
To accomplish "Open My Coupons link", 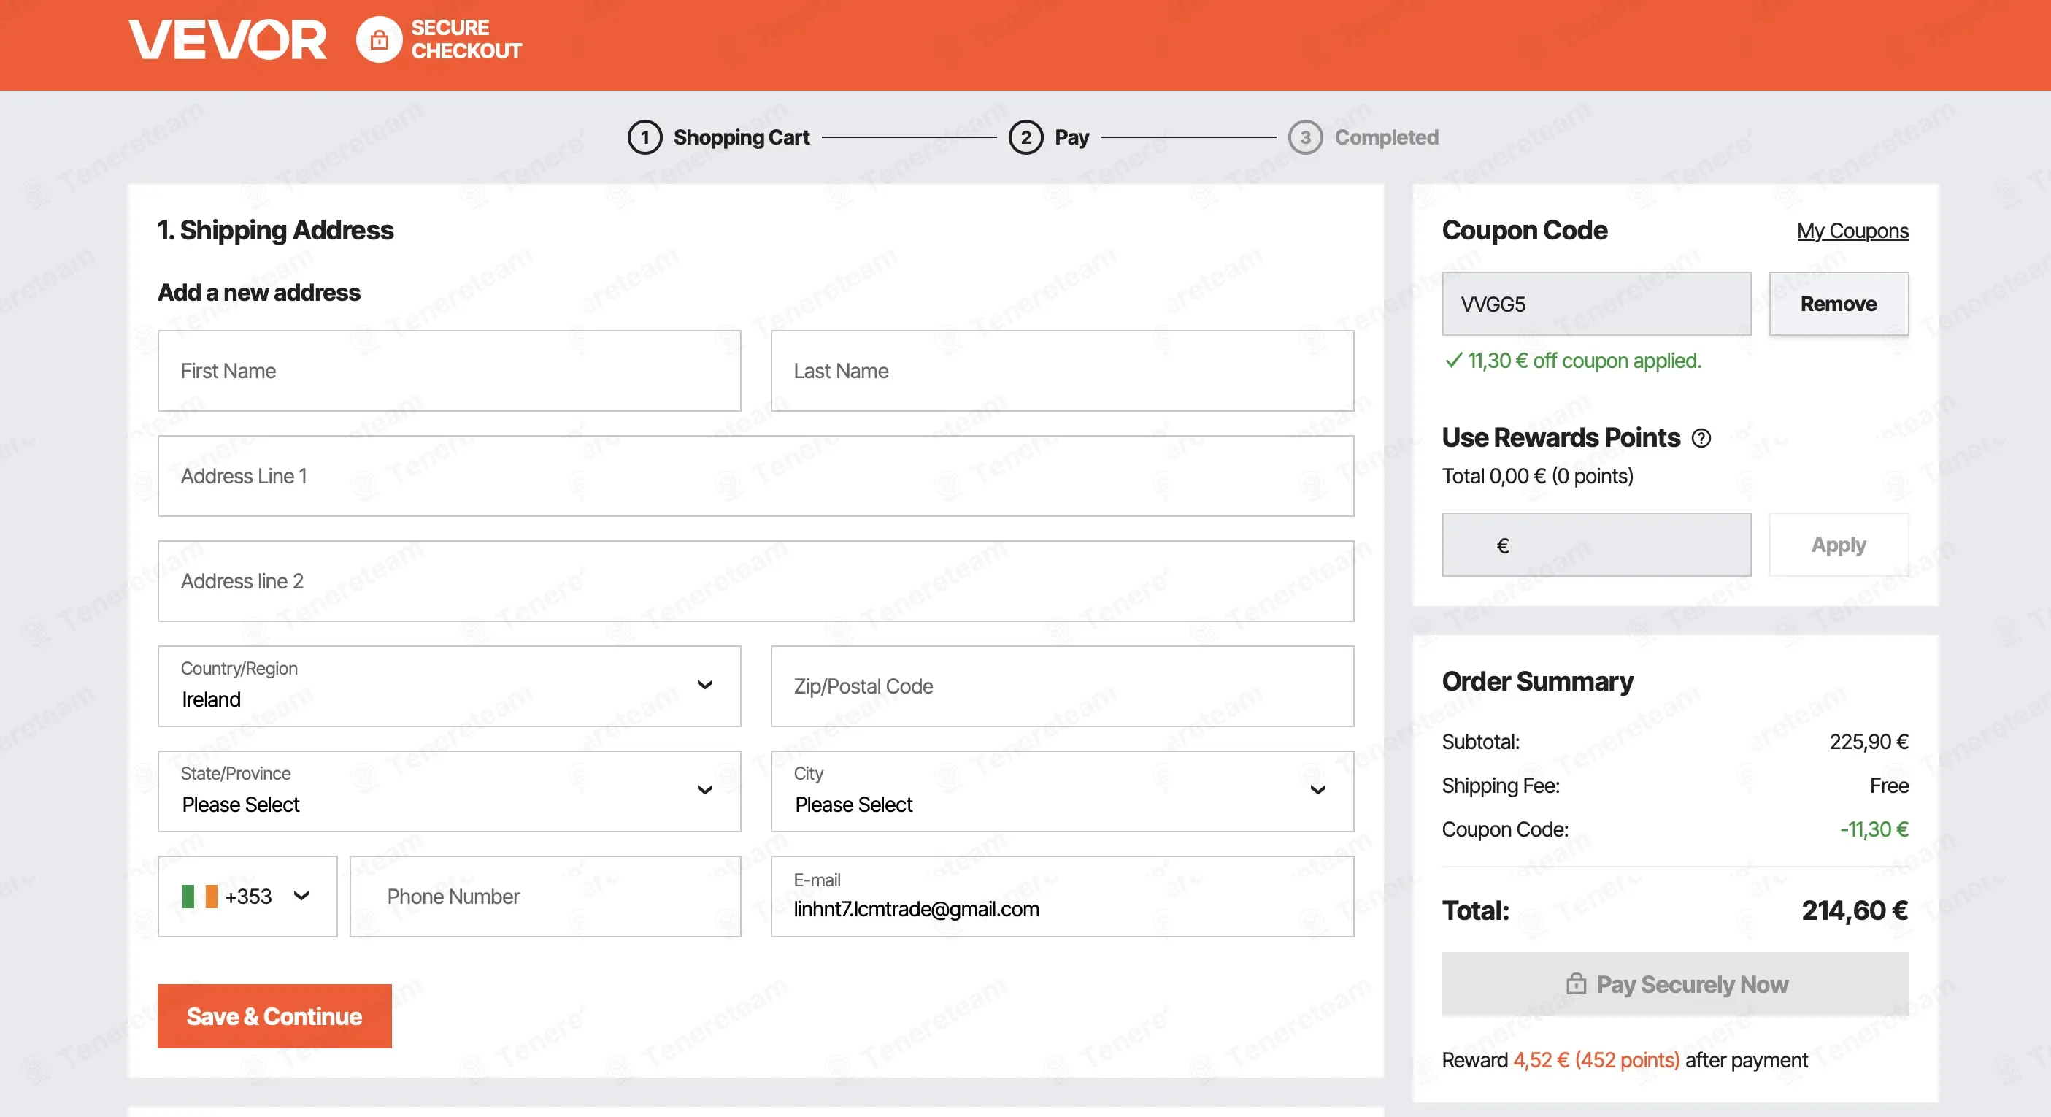I will click(1852, 231).
